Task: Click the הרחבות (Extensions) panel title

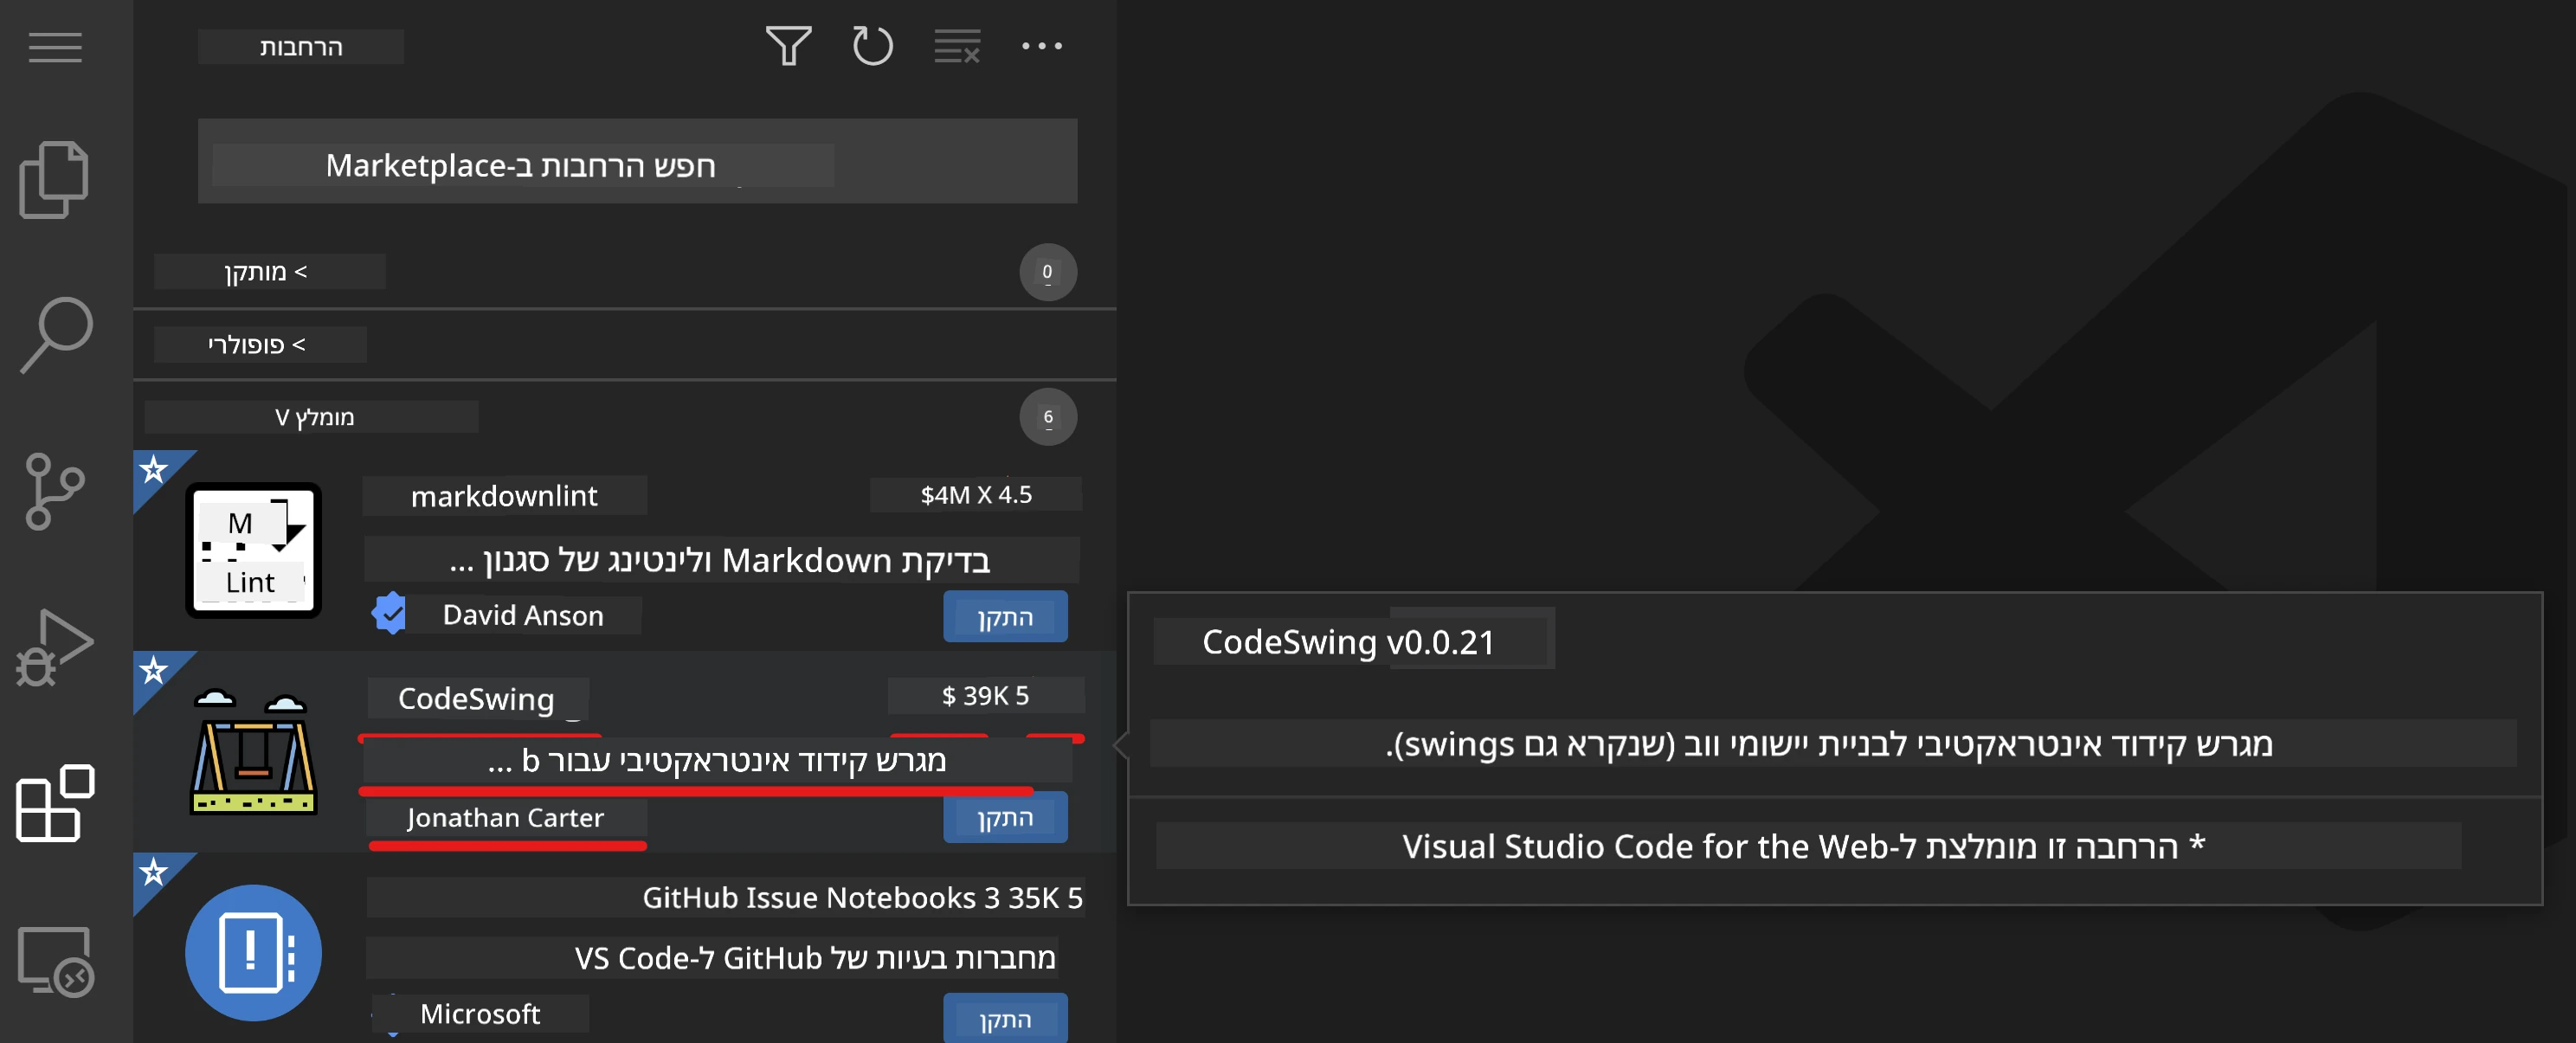Action: click(301, 47)
